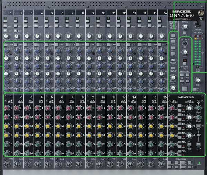The height and width of the screenshot is (175, 207).
Task: Toggle EQ in button on channel 16
Action: pos(160,45)
